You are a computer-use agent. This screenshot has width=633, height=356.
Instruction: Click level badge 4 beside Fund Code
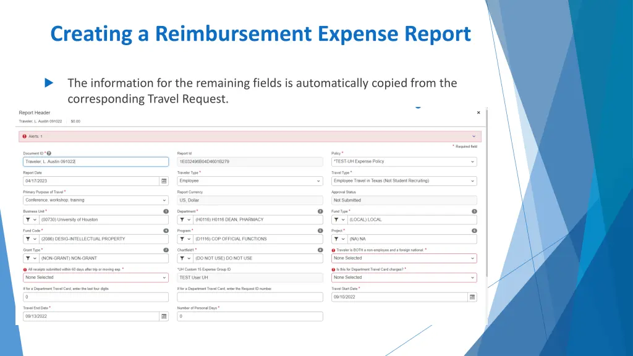coord(166,231)
